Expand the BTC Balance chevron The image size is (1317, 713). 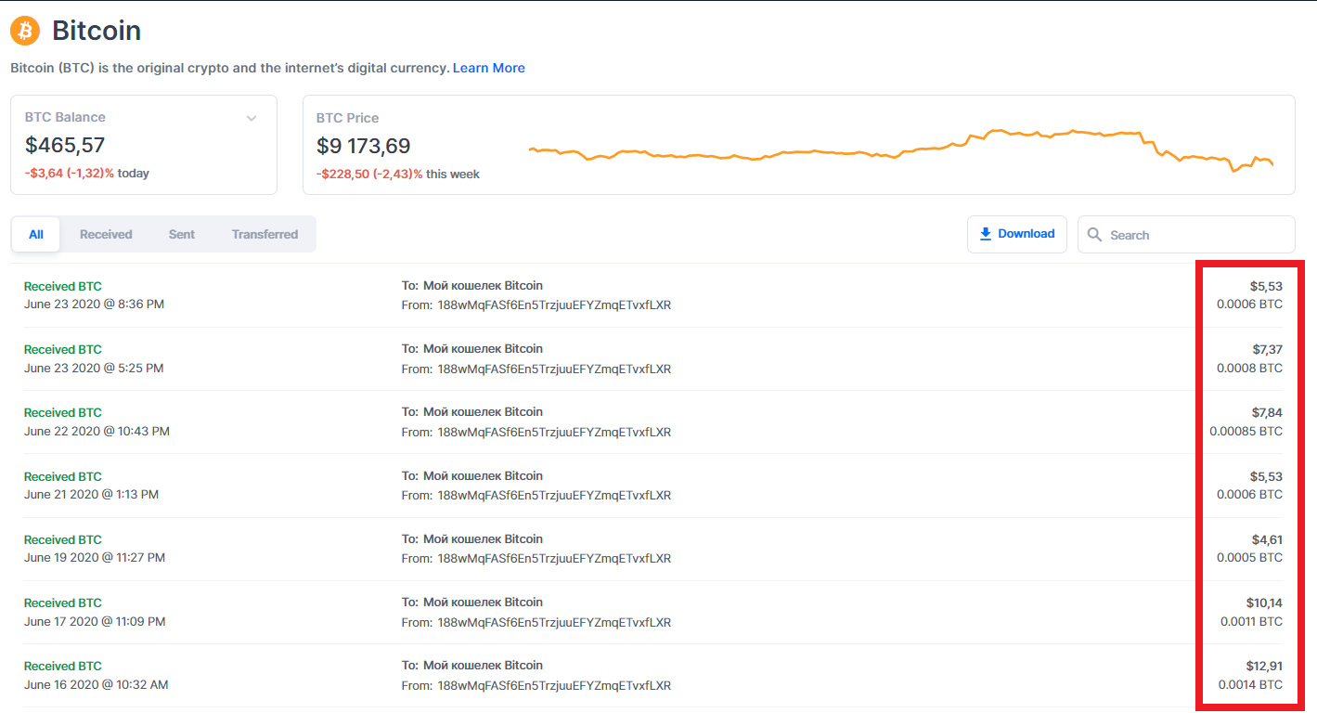click(252, 118)
